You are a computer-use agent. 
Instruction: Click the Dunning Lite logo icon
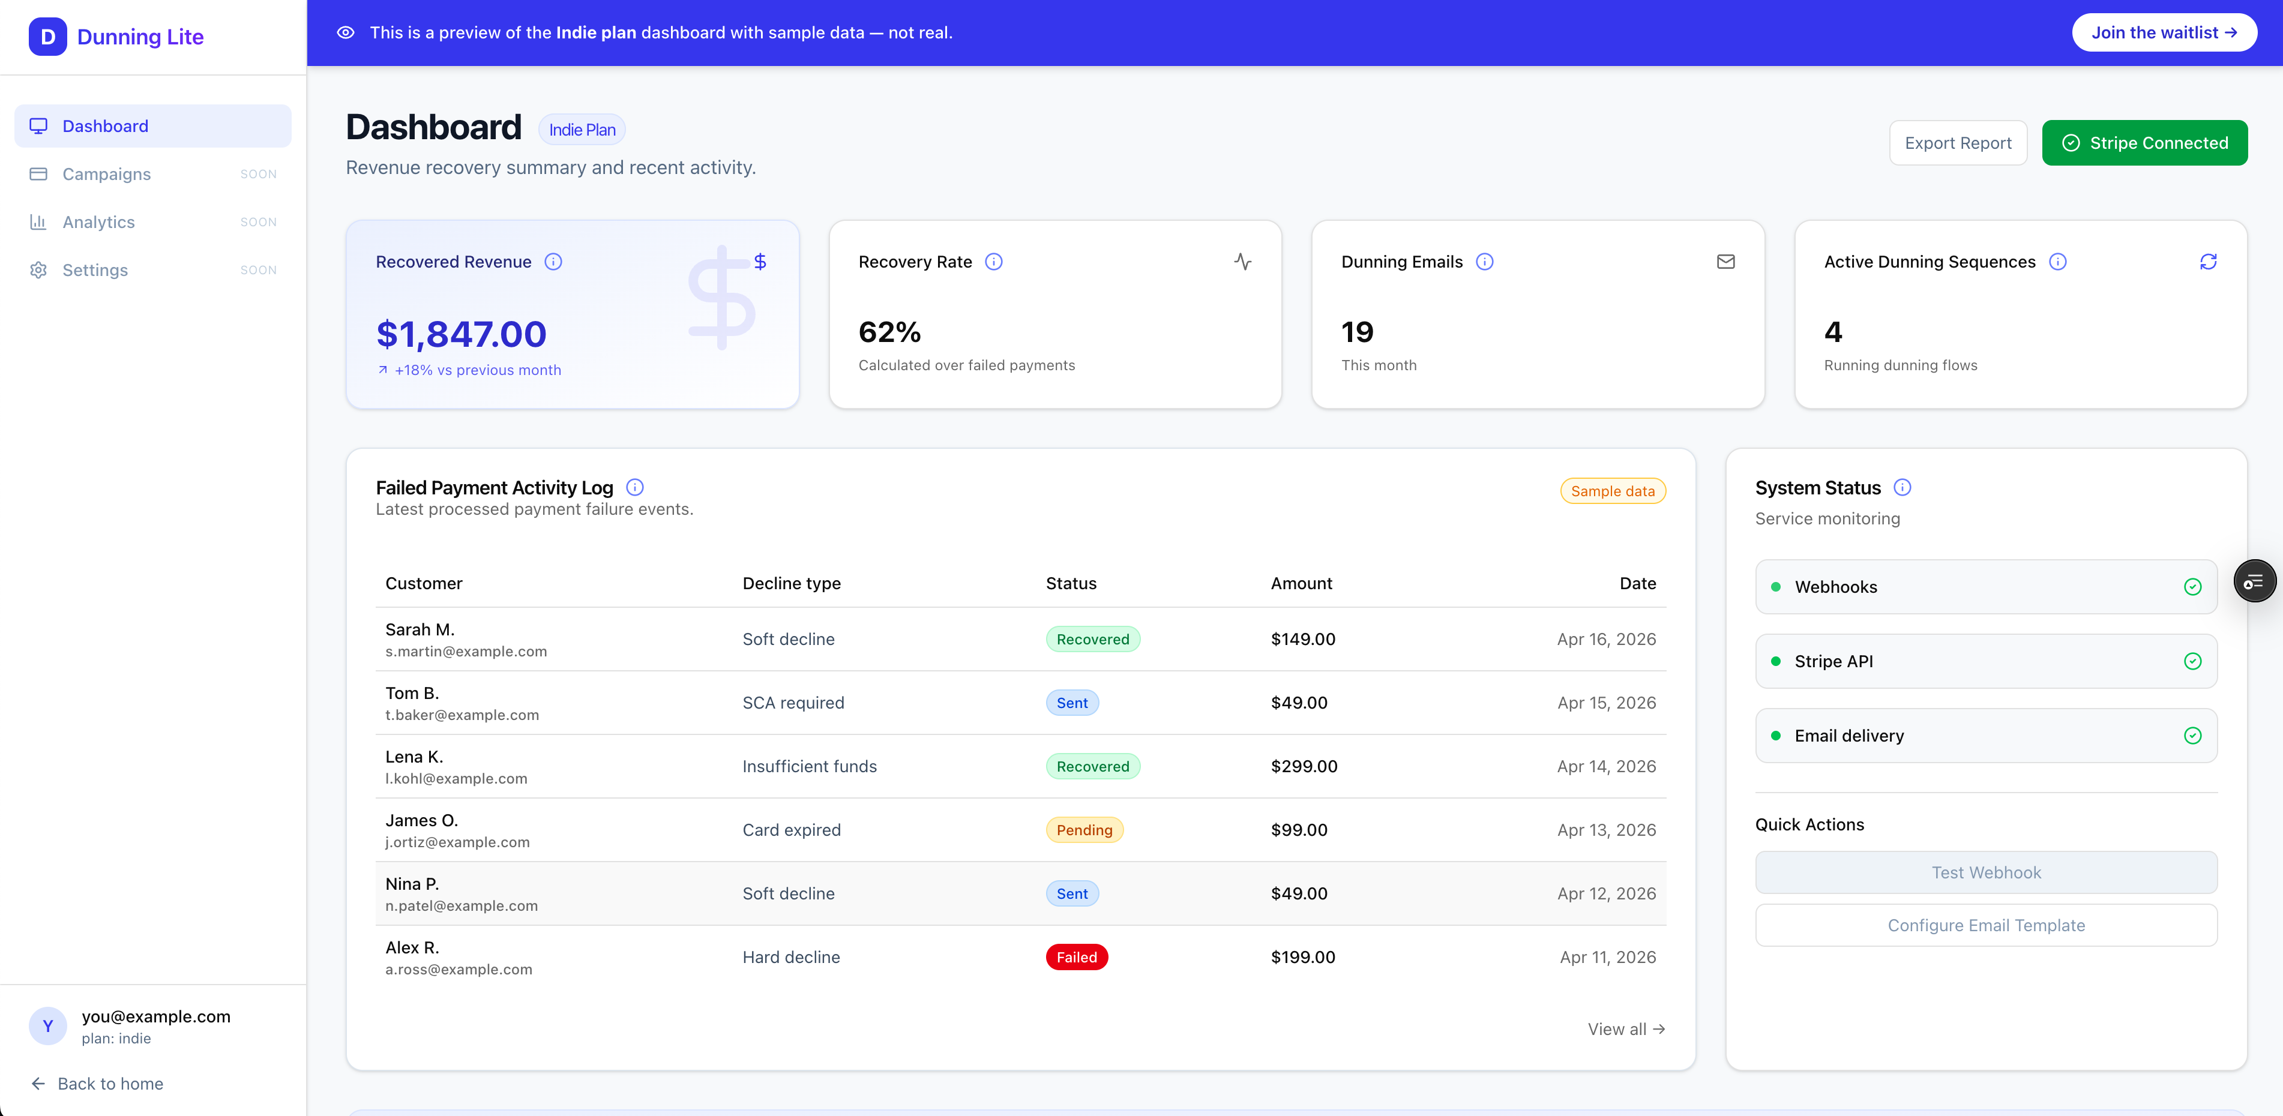coord(48,37)
